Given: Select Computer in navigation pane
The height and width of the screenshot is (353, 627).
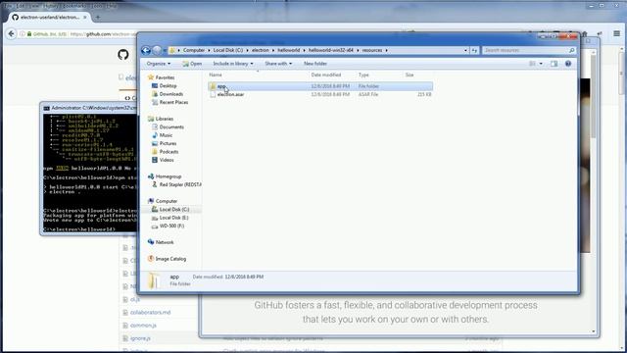Looking at the screenshot, I should pos(166,201).
